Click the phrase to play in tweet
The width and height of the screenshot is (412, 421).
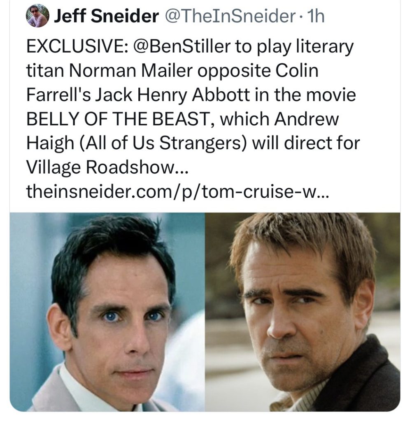pos(263,46)
